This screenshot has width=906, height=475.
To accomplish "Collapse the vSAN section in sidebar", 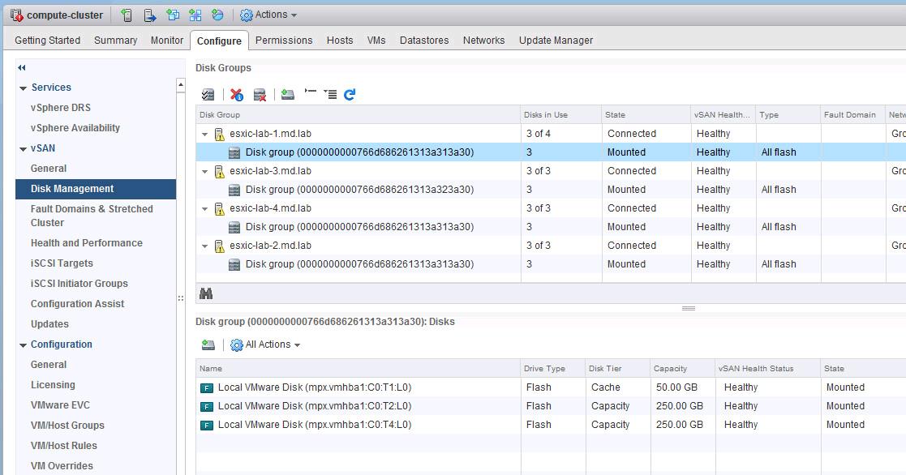I will point(23,149).
